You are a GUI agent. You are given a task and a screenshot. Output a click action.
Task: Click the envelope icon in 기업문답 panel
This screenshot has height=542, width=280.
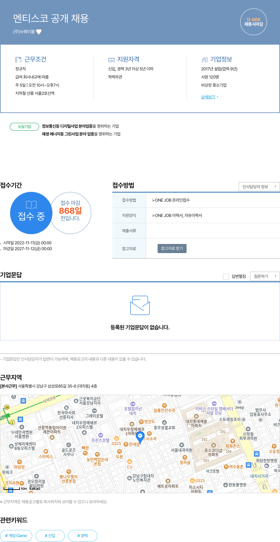coord(140,305)
